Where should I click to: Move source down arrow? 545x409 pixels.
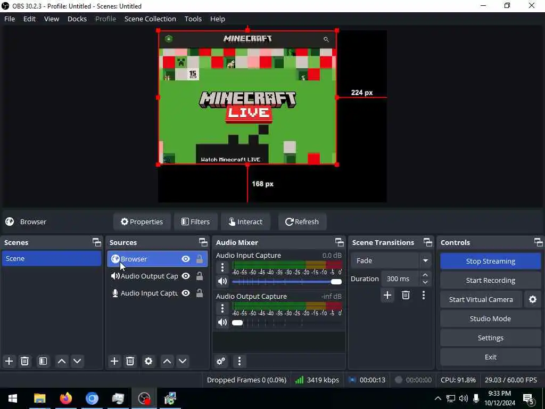[183, 361]
